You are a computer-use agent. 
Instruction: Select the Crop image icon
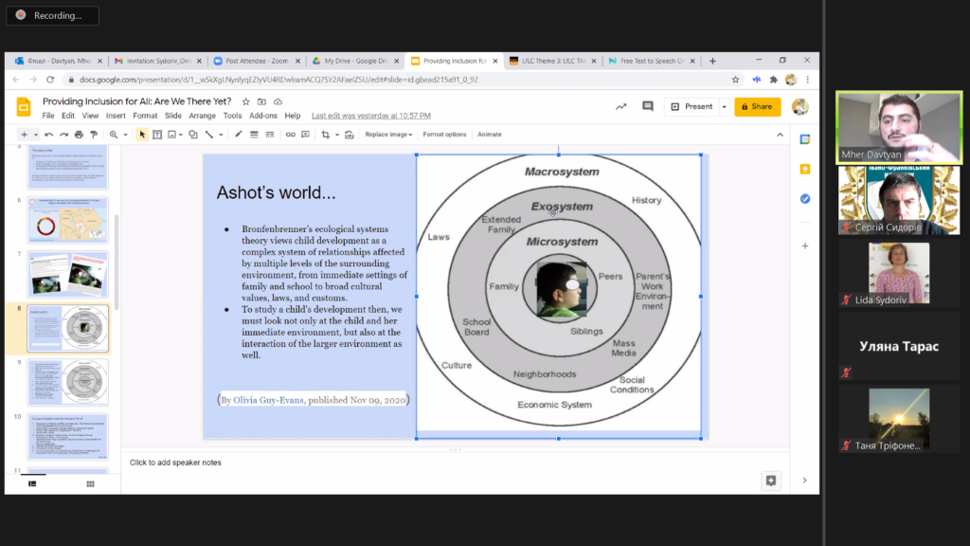coord(326,135)
